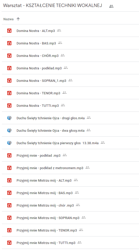
Task: Click the m4a file icon for drugi głos
Action: 9,118
